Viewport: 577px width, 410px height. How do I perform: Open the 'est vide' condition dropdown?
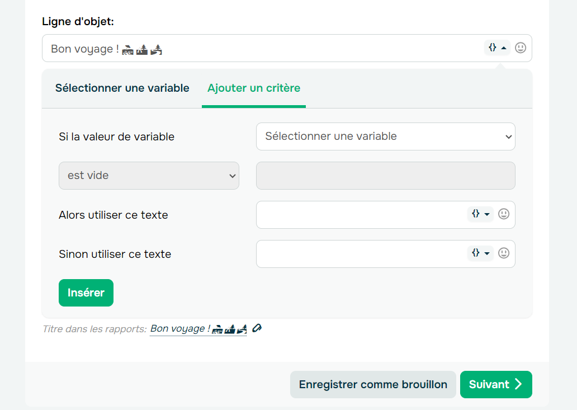[149, 176]
